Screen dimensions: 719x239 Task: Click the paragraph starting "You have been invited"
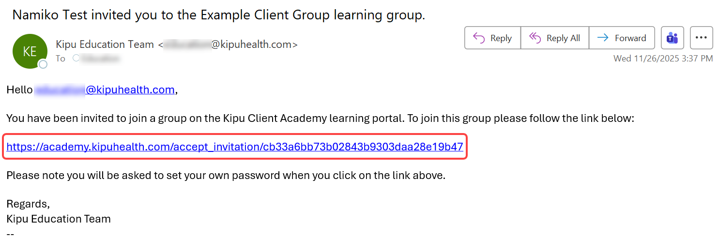pos(320,119)
